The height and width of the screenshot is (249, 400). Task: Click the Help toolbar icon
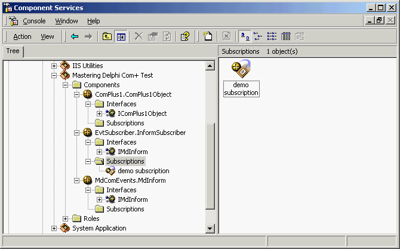pos(185,36)
